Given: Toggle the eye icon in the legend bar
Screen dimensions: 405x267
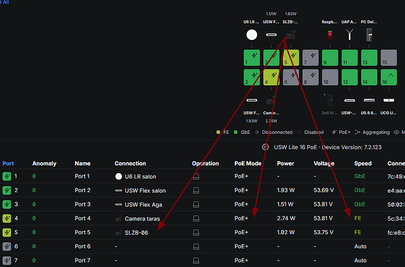Looking at the screenshot, I should tap(397, 133).
